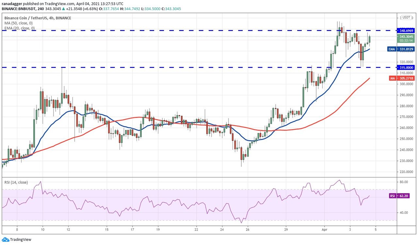Image resolution: width=418 pixels, height=245 pixels.
Task: Select the 348.6969 resistance level label
Action: click(x=407, y=30)
